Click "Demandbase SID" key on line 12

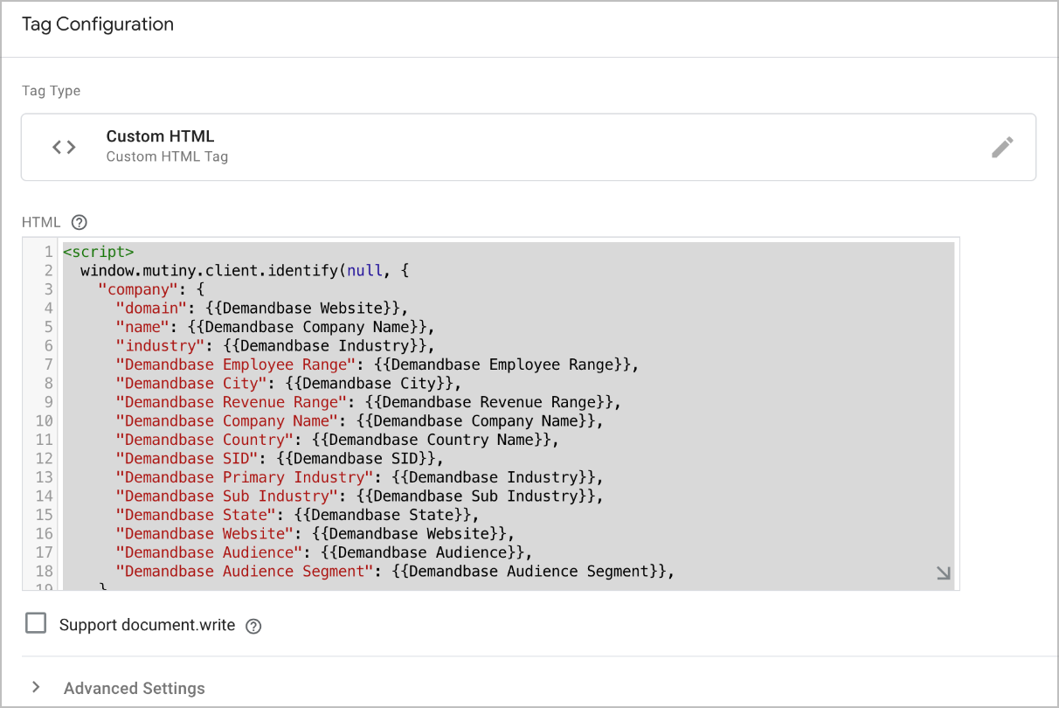[x=187, y=459]
